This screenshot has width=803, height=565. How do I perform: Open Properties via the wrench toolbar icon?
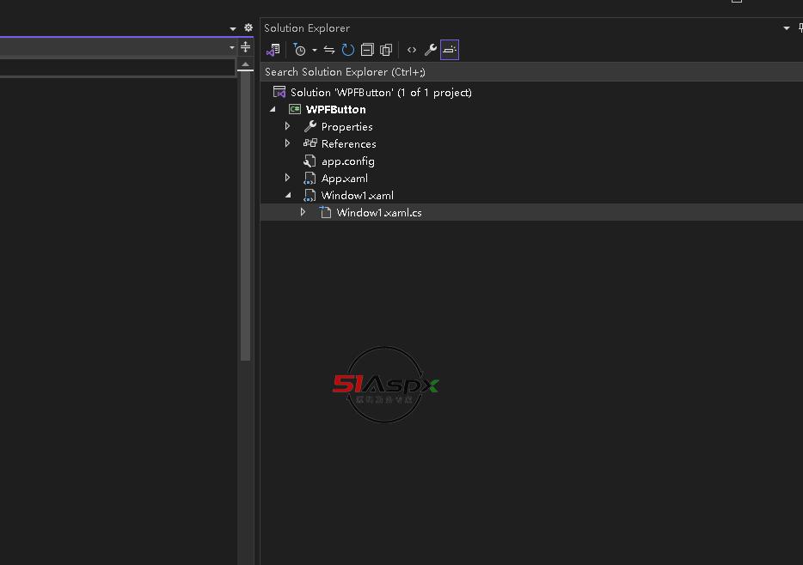[x=431, y=50]
